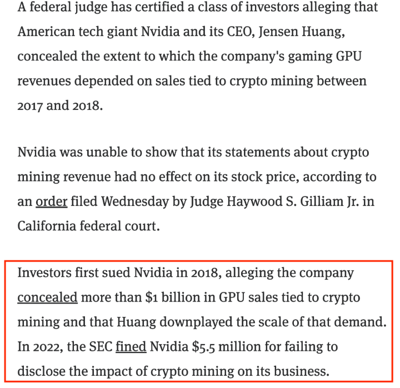Click the phrase "California federal court"
This screenshot has height=388, width=400.
click(x=89, y=226)
